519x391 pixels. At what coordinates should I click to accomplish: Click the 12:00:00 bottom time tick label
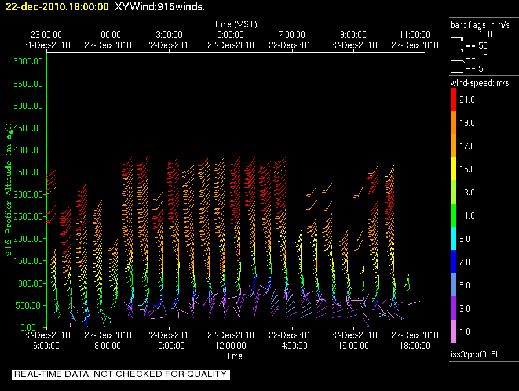pos(231,345)
